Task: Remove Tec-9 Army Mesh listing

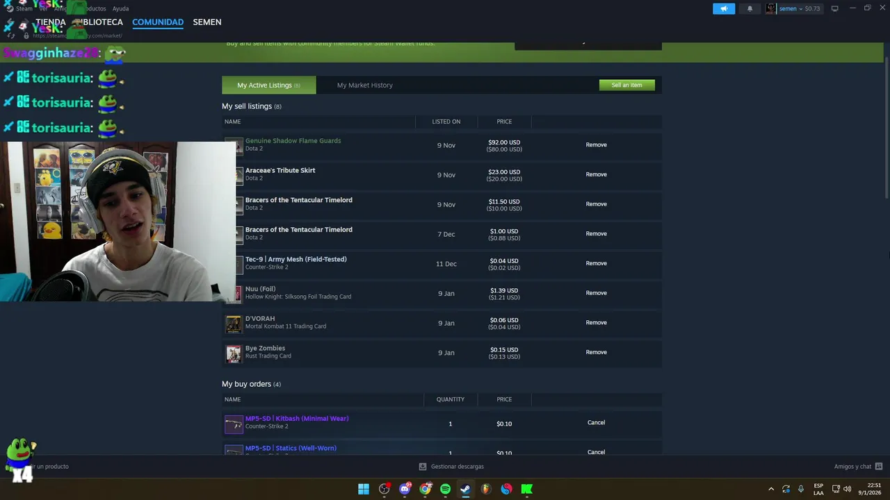Action: pyautogui.click(x=596, y=263)
